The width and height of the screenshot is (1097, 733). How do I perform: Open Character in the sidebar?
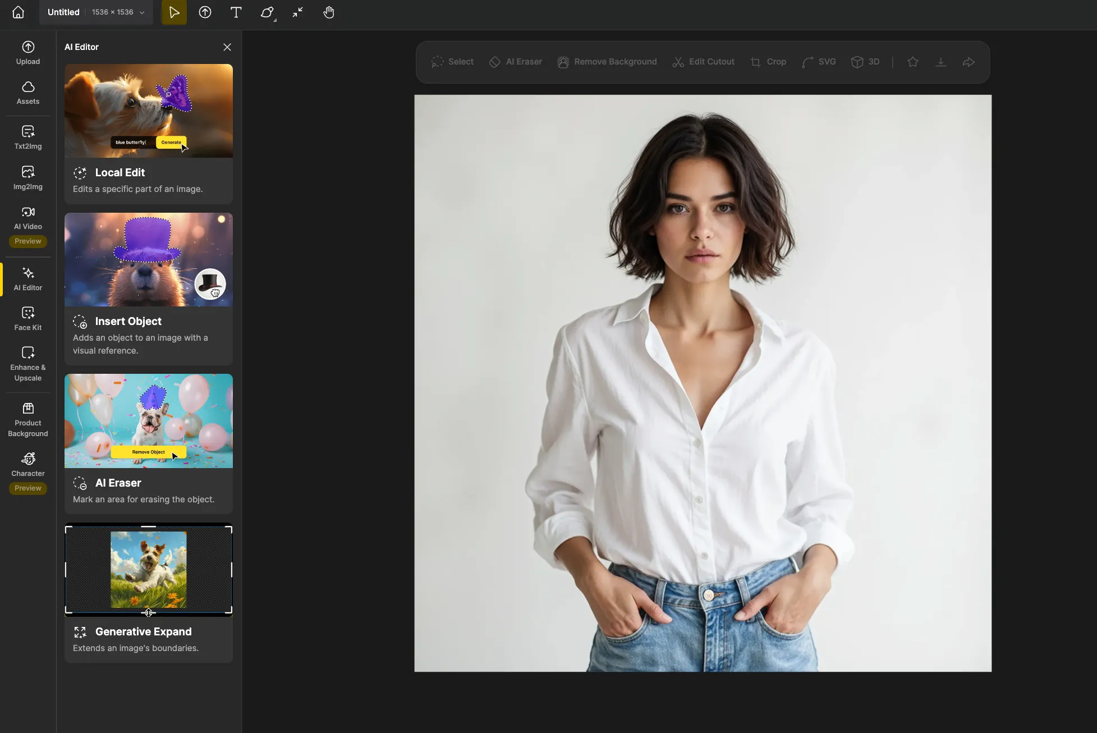tap(28, 465)
